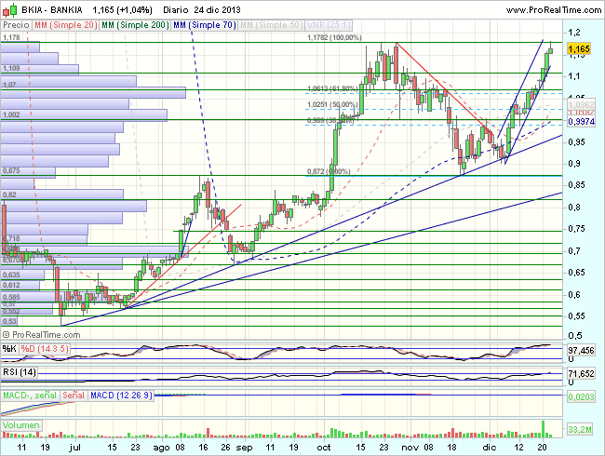Click the 0,9974 moving average price tag
Screen dimensions: 605x456
581,122
